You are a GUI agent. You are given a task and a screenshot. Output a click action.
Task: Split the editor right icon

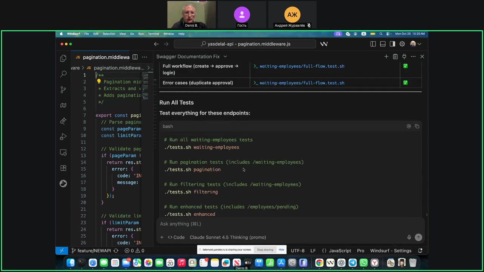coord(135,57)
